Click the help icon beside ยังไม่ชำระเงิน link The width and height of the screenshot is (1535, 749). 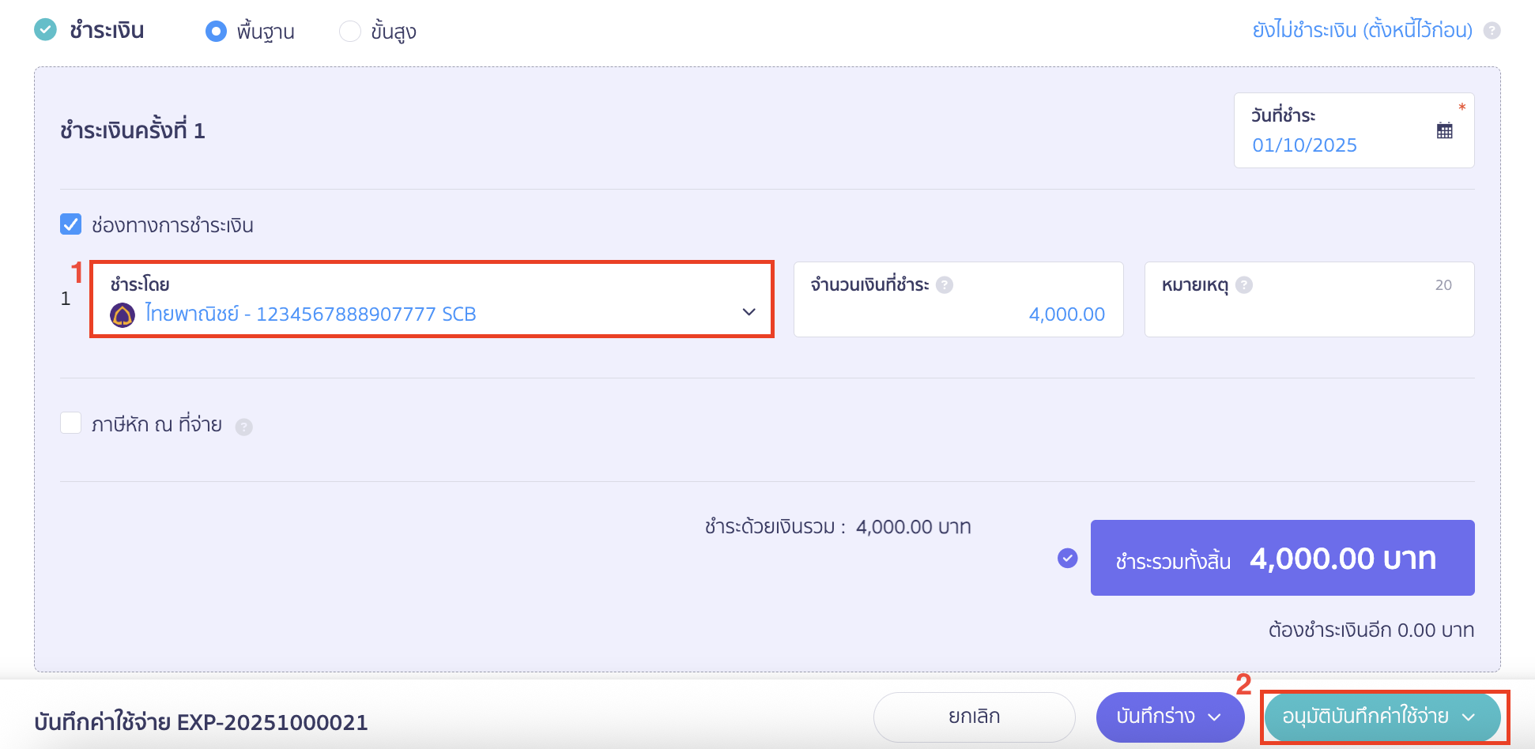coord(1493,30)
